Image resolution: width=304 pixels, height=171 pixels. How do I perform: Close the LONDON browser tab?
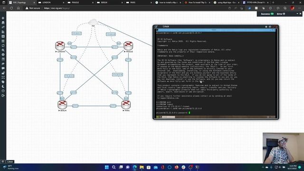click(x=64, y=3)
